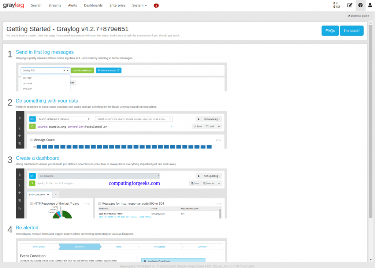Open the Graylog scratchpad pencil icon

click(x=349, y=5)
